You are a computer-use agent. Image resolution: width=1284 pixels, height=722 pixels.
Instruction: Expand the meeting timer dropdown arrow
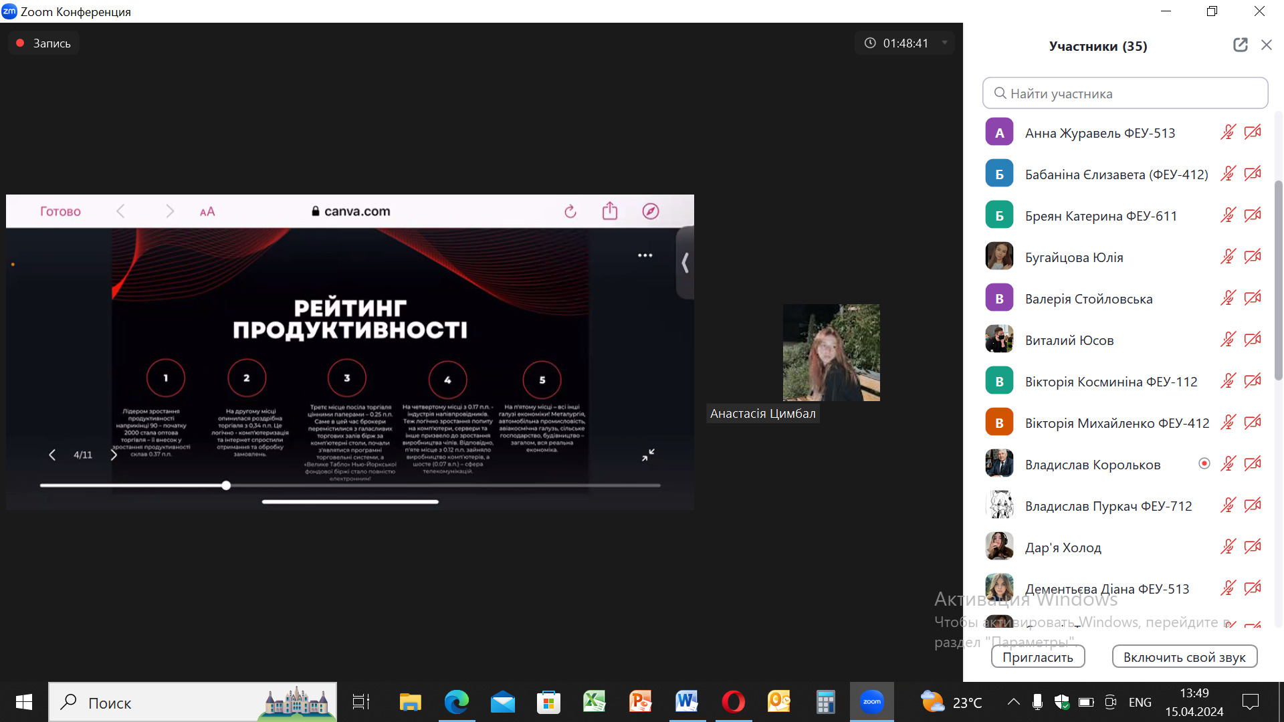(x=945, y=43)
